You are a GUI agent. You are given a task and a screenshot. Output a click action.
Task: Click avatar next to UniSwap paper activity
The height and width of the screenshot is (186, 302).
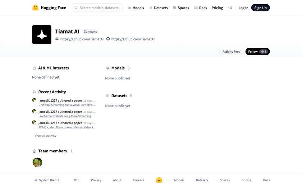(x=34, y=100)
